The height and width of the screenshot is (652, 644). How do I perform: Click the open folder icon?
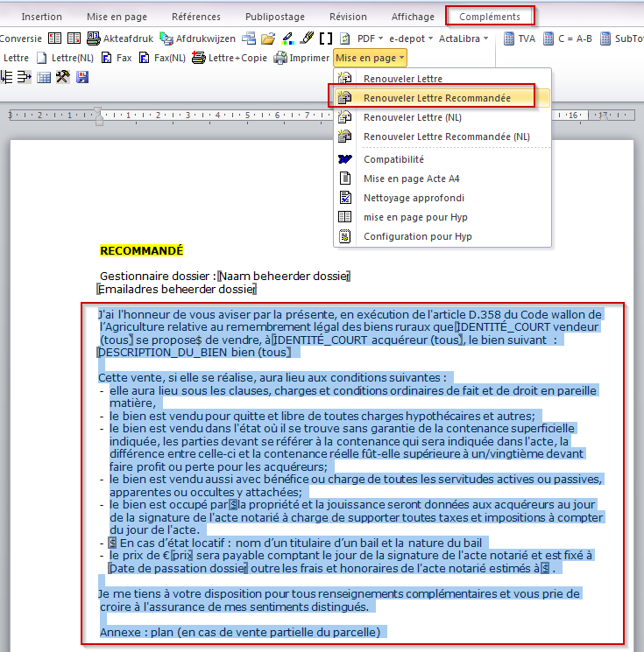[268, 39]
